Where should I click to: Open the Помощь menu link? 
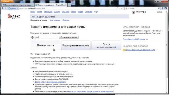click(x=66, y=20)
